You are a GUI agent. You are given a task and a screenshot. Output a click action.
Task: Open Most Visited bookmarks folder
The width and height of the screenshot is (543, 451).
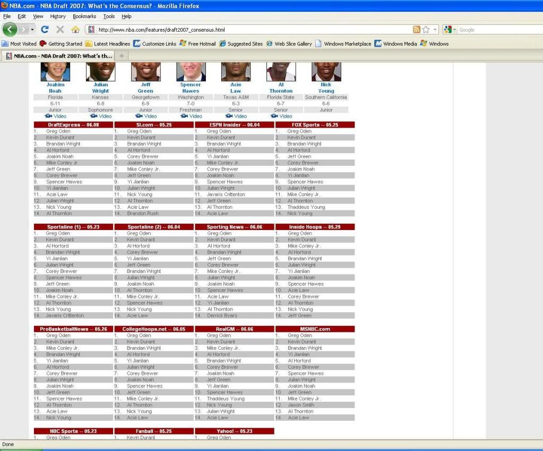click(x=19, y=43)
